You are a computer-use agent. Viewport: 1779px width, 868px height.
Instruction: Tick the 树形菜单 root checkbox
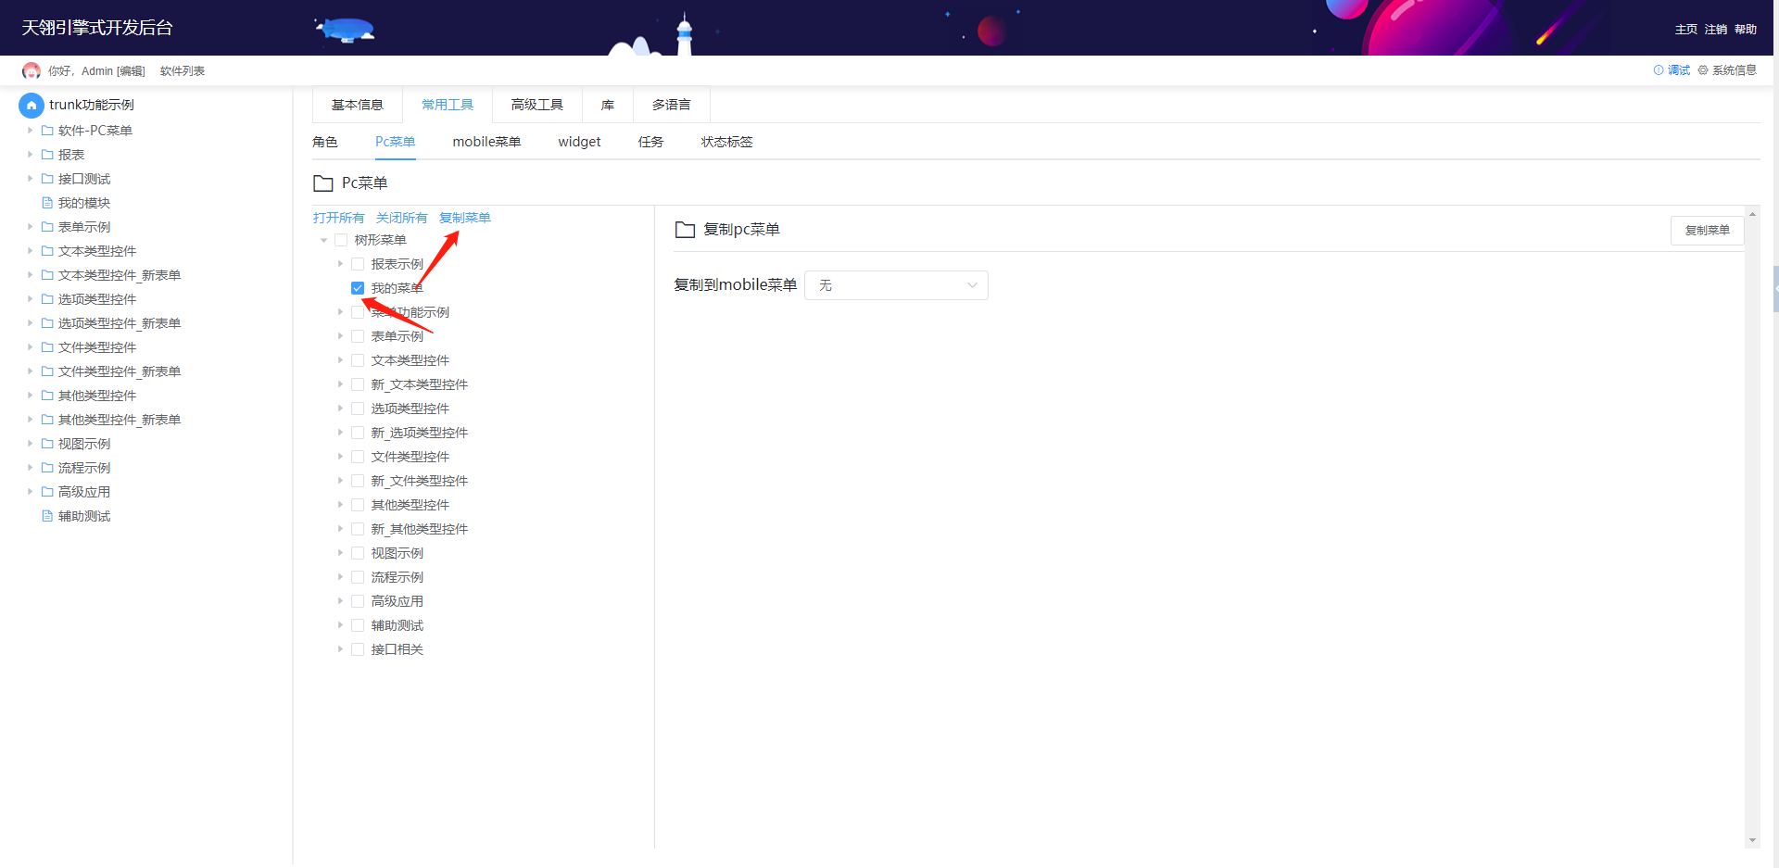tap(341, 240)
